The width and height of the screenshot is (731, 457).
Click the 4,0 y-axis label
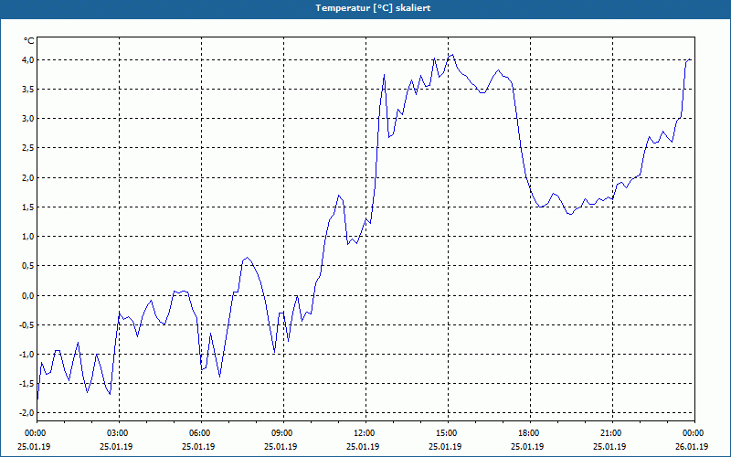(27, 59)
